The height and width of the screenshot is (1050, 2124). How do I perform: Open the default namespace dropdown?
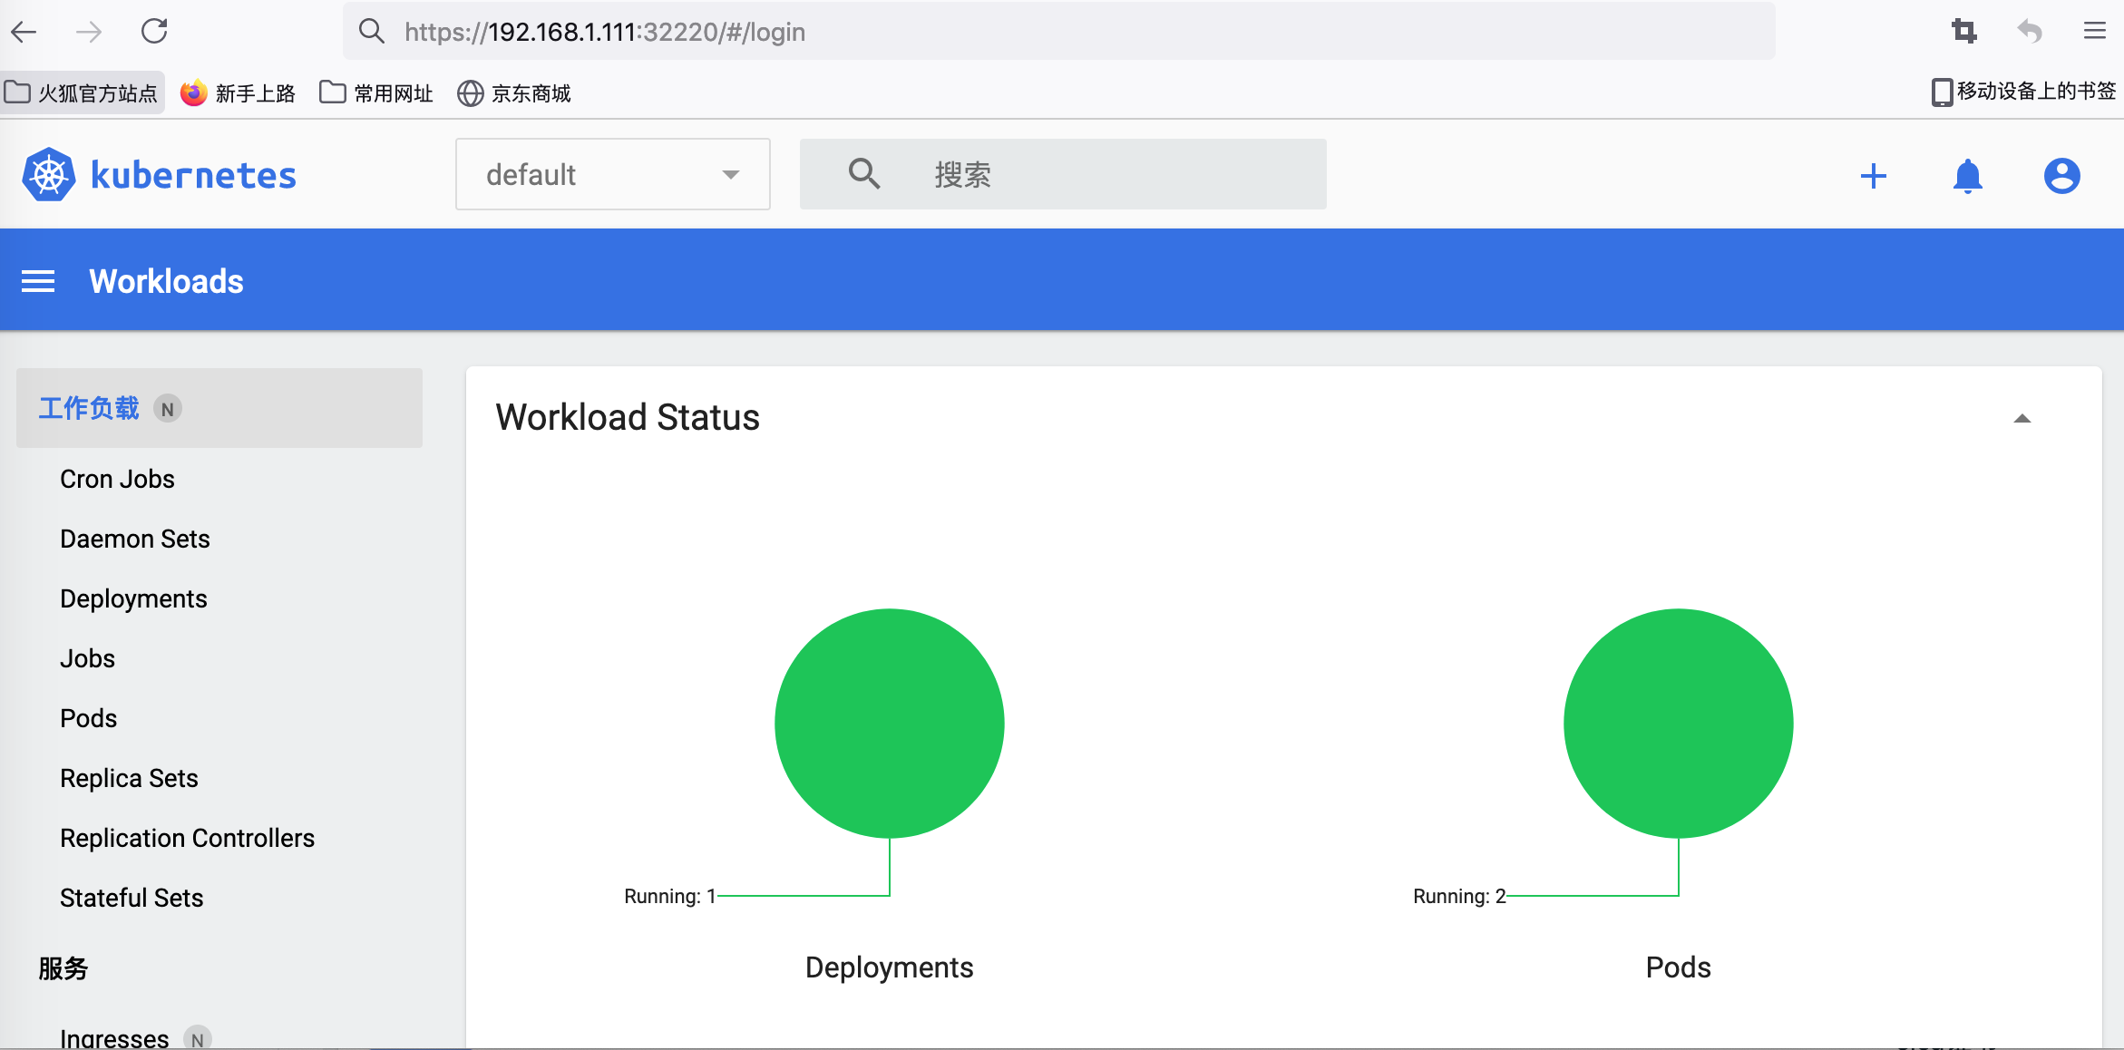(612, 174)
